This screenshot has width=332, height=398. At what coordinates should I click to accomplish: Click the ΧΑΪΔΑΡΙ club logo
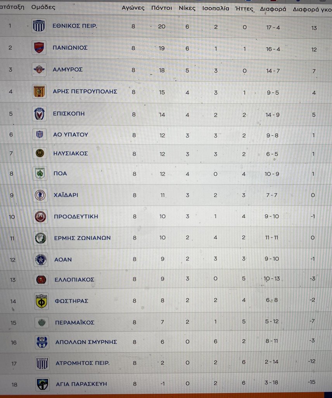[x=40, y=195]
